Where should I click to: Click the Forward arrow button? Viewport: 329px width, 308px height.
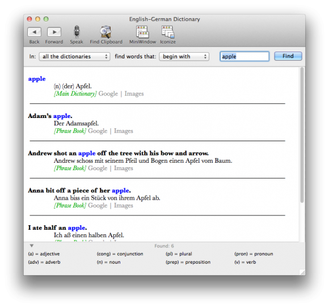[54, 32]
